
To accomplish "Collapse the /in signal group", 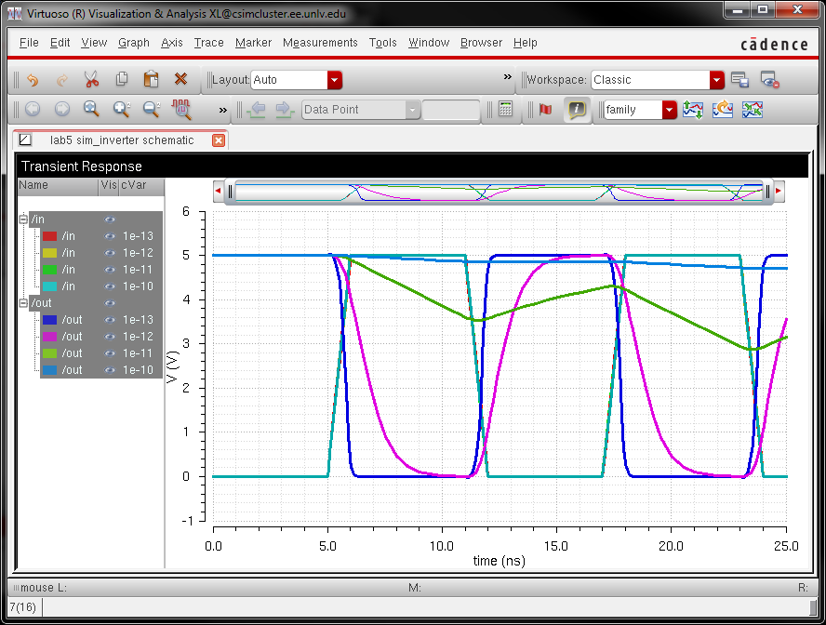I will 23,219.
